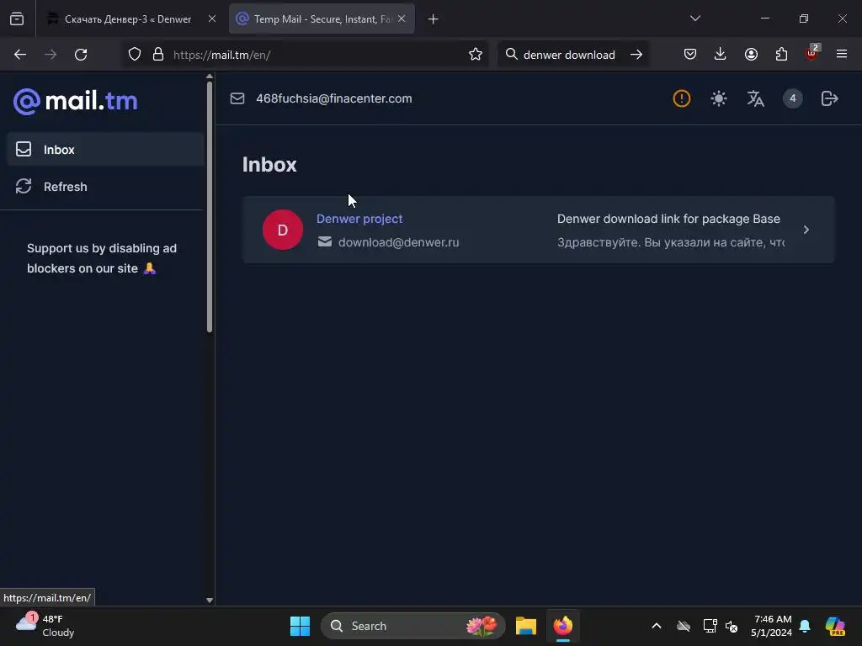
Task: Open email titled Denwer download link for package Base
Action: (668, 219)
